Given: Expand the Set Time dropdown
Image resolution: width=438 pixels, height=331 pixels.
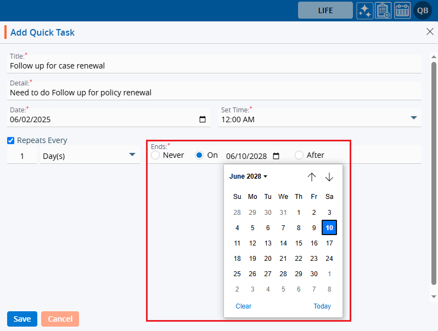Looking at the screenshot, I should (414, 118).
